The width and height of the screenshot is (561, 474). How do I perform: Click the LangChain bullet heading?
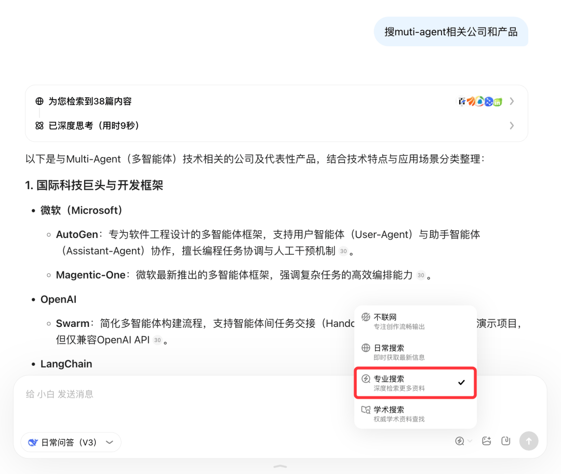click(x=66, y=364)
